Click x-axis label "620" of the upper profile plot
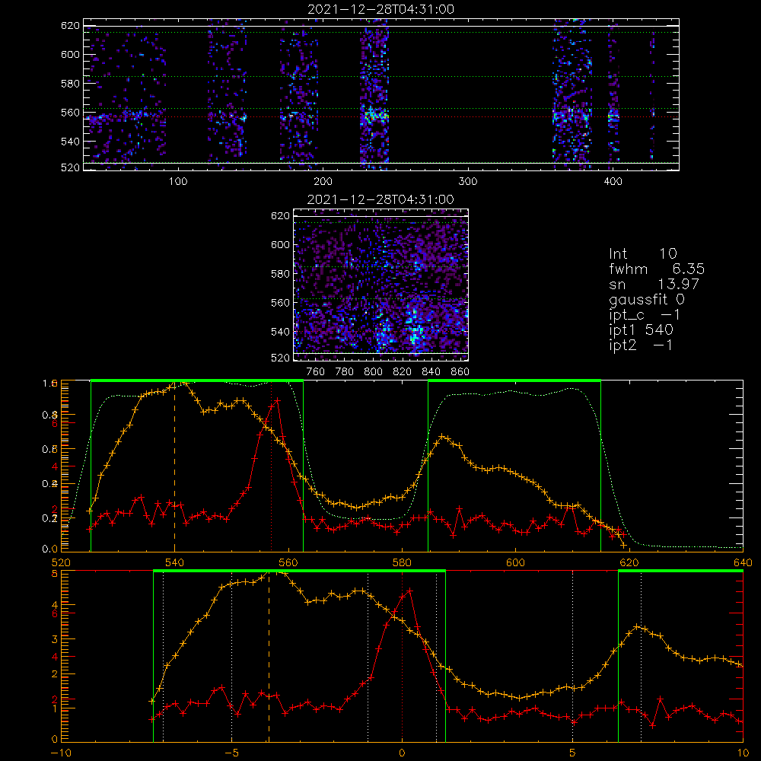Viewport: 761px width, 761px height. click(x=629, y=563)
